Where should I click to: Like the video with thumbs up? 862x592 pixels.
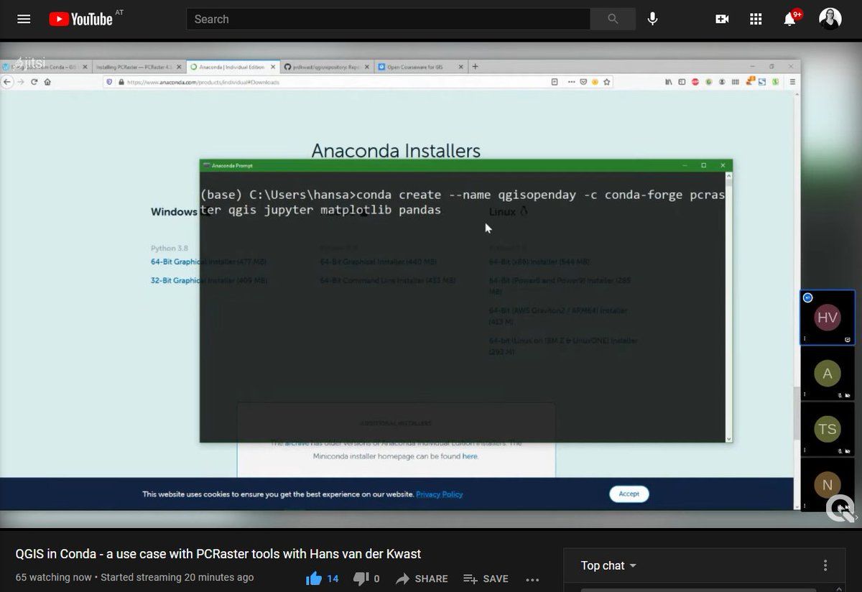[x=314, y=578]
